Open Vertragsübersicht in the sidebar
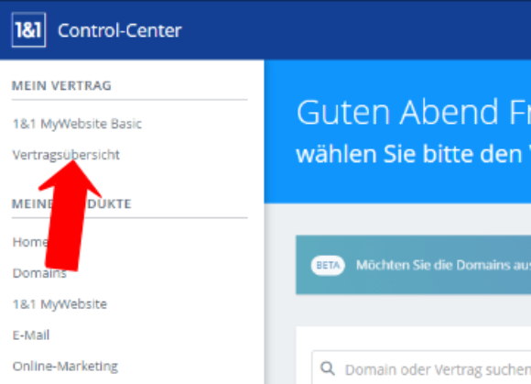Screen dimensions: 531x384 point(66,155)
